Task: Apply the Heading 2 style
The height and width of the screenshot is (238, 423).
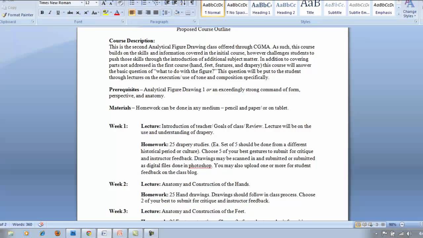Action: click(286, 8)
